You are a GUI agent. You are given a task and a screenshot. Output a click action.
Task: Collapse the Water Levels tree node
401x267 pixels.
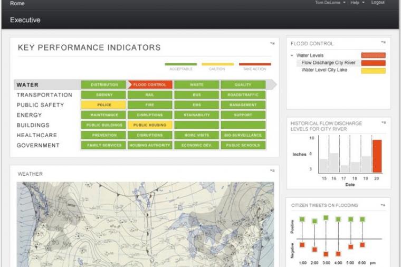(292, 55)
